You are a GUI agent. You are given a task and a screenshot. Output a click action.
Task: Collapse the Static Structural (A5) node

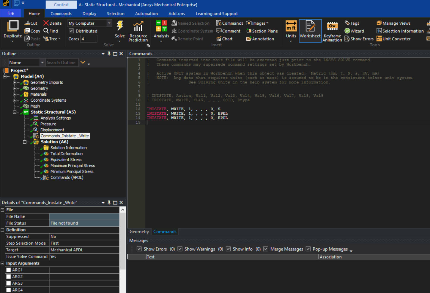tap(15, 112)
